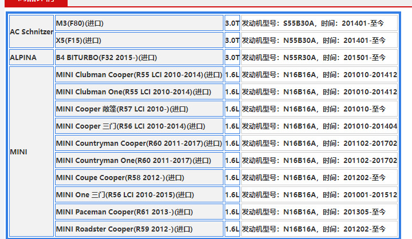Click engine details cell in the MINI Coupe Cooper row
This screenshot has width=412, height=239.
[319, 178]
